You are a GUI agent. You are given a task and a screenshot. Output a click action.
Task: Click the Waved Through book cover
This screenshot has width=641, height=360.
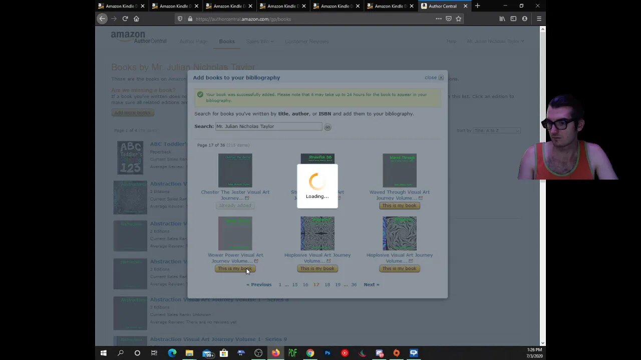click(x=399, y=170)
